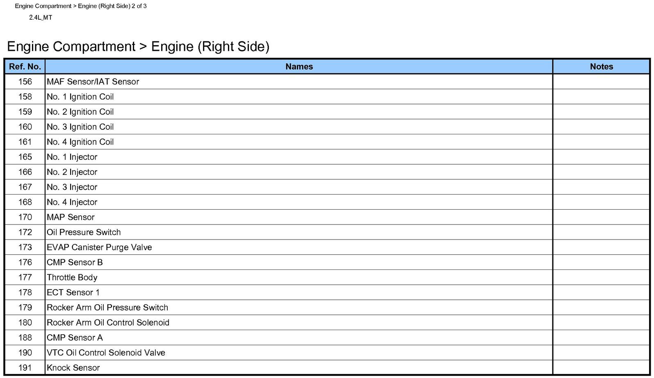654x378 pixels.
Task: Click the CMP Sensor B entry
Action: [75, 263]
